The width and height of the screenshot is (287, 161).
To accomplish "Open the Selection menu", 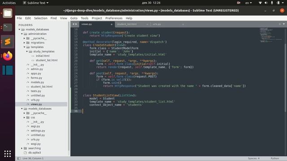I will pyautogui.click(x=41, y=18).
